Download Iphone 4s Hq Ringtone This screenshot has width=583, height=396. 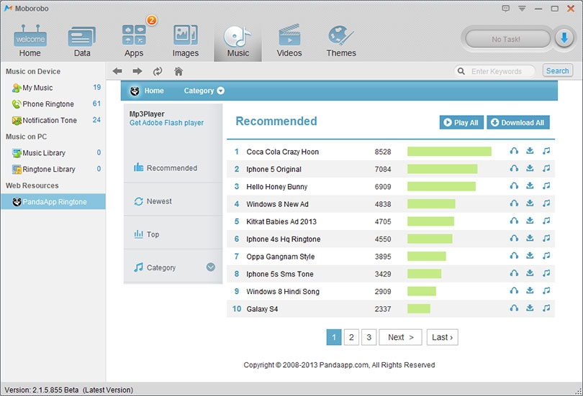[x=530, y=238]
